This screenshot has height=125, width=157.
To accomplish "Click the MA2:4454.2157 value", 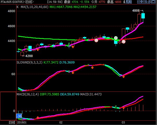I will click(x=85, y=7).
